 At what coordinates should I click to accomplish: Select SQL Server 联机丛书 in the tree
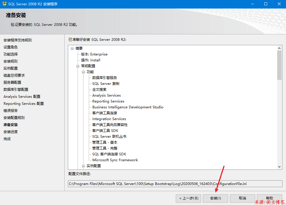click(109, 137)
